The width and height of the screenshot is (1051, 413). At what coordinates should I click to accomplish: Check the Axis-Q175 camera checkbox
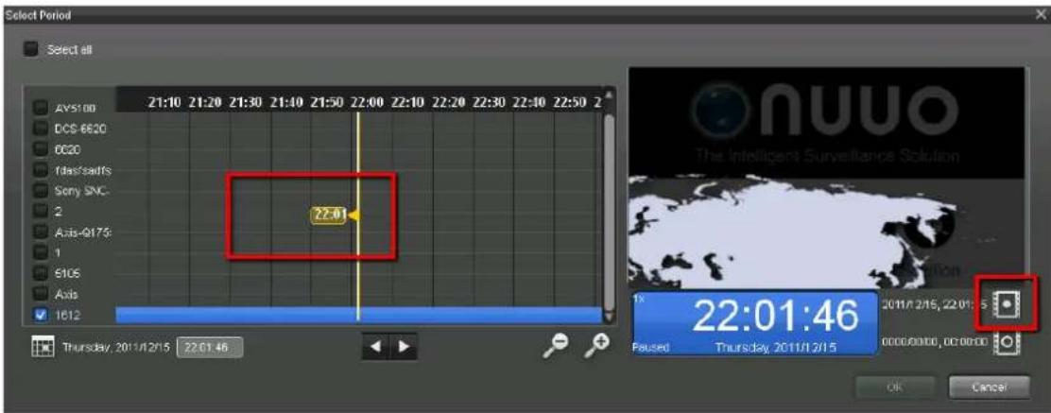tap(41, 232)
